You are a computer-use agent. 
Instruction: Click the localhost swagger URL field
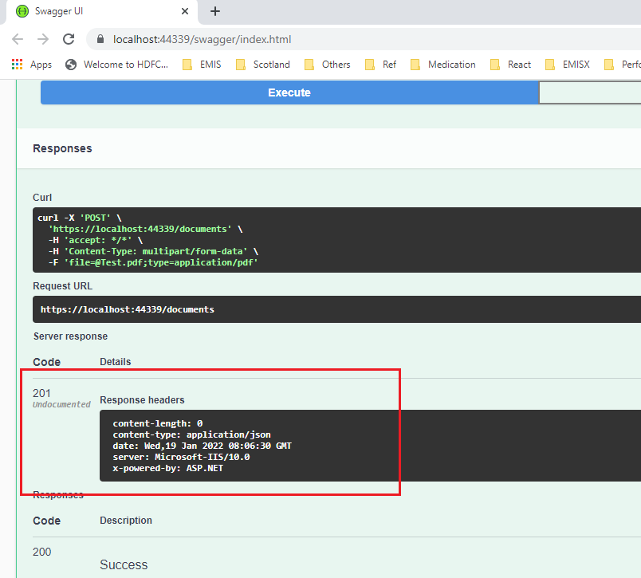[319, 39]
